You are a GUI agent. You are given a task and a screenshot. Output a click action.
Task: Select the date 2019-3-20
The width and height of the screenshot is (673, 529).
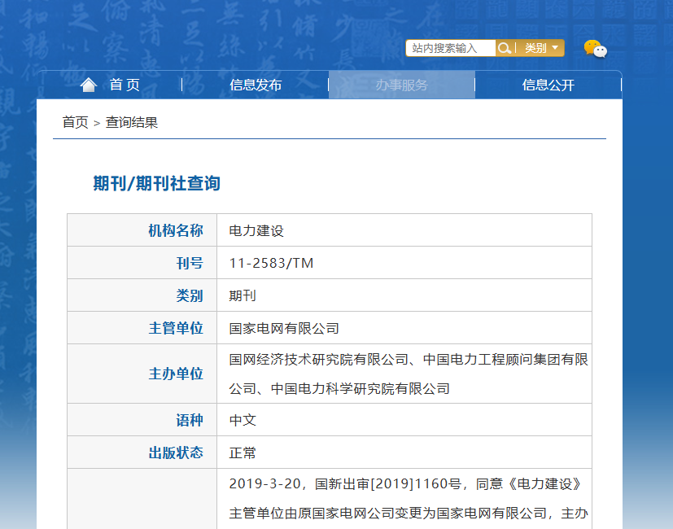(x=264, y=484)
